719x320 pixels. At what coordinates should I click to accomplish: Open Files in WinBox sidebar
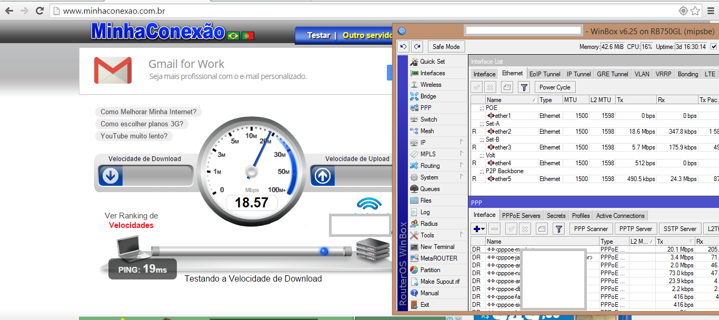426,201
